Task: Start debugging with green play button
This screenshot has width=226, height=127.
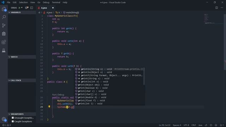Action: pos(19,8)
